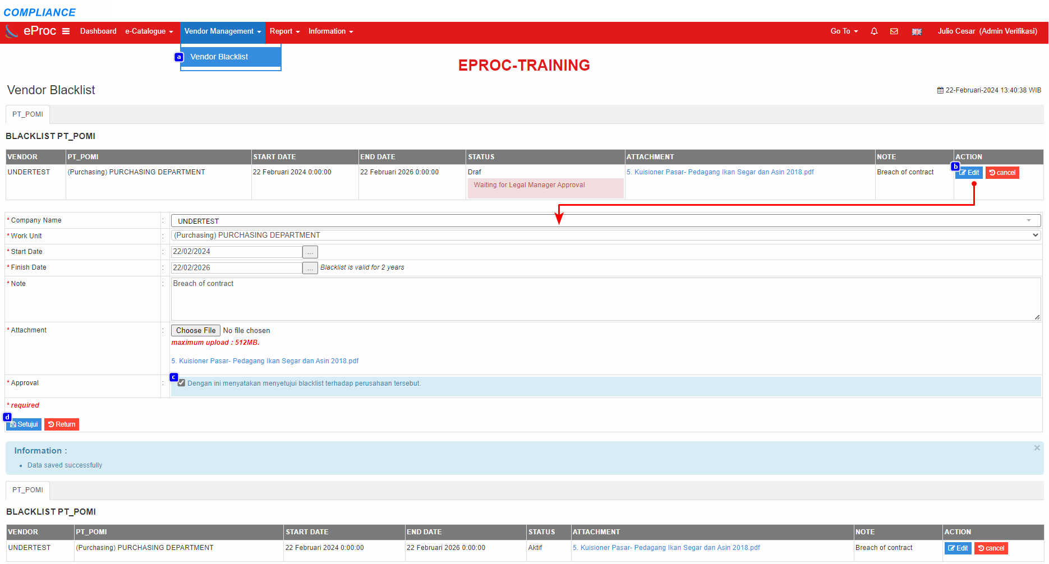
Task: Edit the blacklist entry with Draf status
Action: pyautogui.click(x=969, y=173)
